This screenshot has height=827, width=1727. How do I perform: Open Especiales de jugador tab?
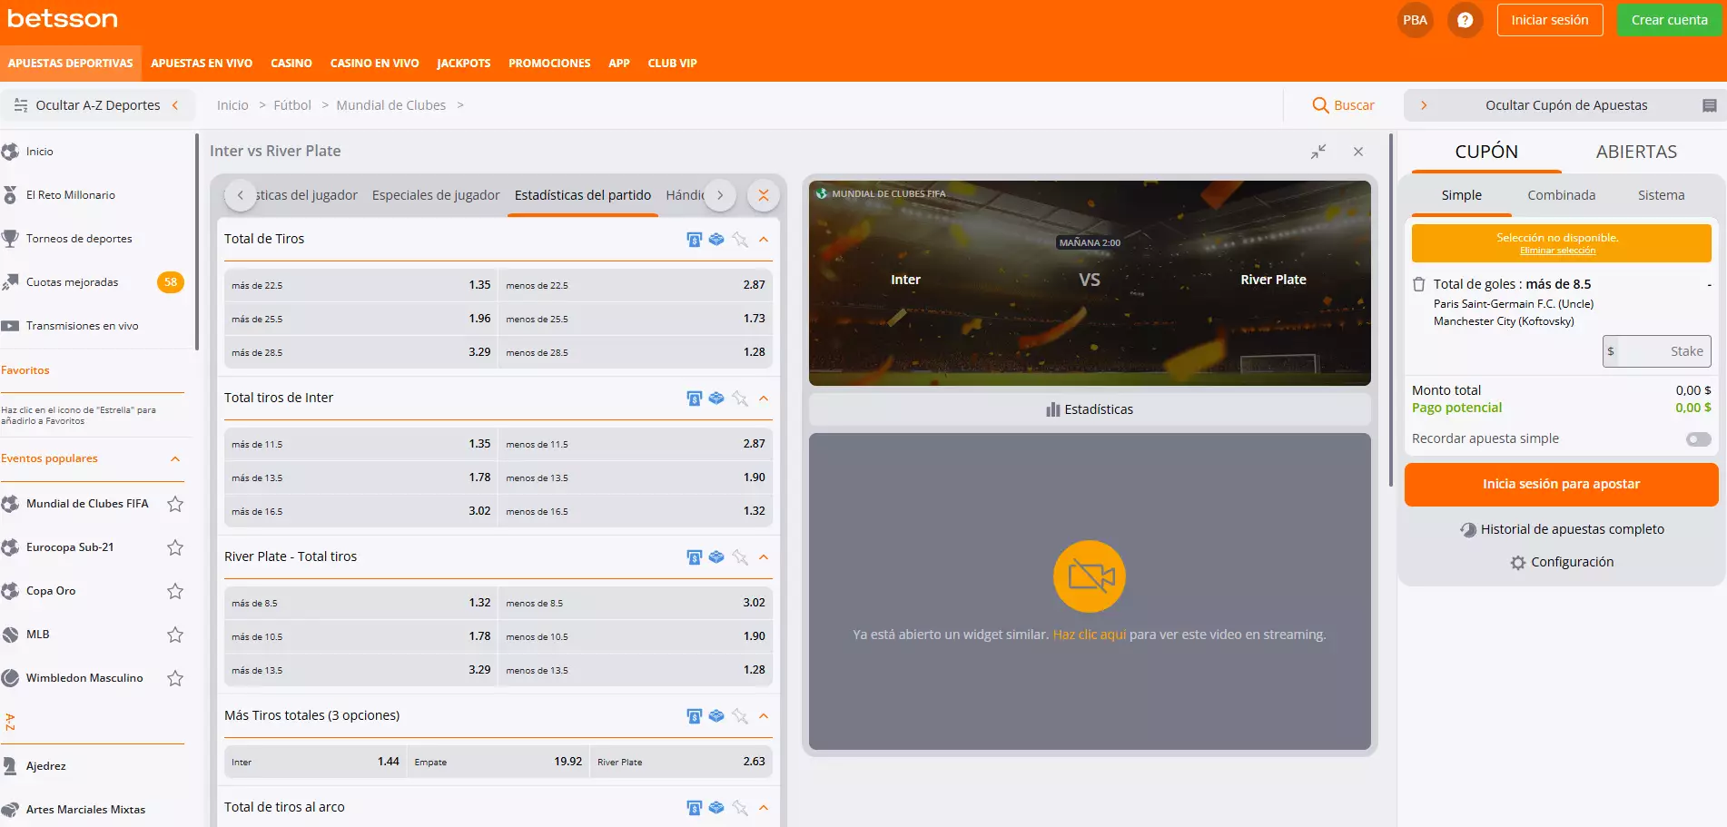pyautogui.click(x=436, y=195)
